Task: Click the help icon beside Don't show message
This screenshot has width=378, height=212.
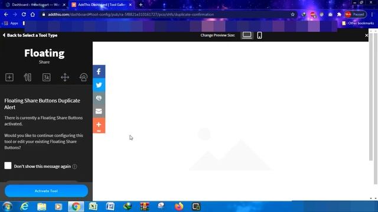Action: tap(75, 166)
